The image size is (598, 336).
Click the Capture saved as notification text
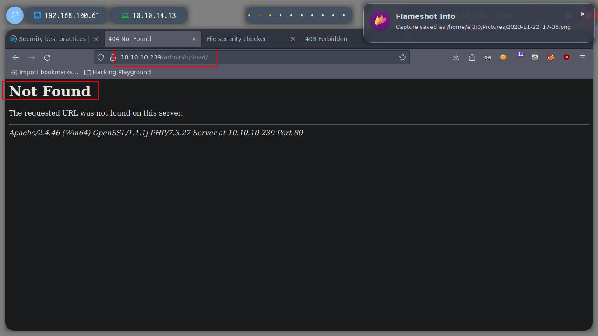[x=483, y=27]
